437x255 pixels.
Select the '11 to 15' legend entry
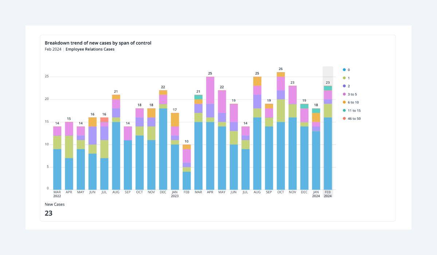351,110
